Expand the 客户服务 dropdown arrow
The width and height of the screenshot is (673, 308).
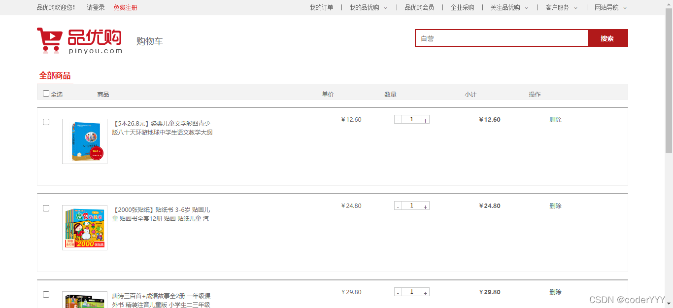click(575, 8)
